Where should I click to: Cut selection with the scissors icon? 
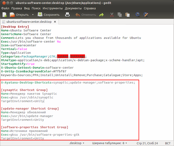click(112, 15)
